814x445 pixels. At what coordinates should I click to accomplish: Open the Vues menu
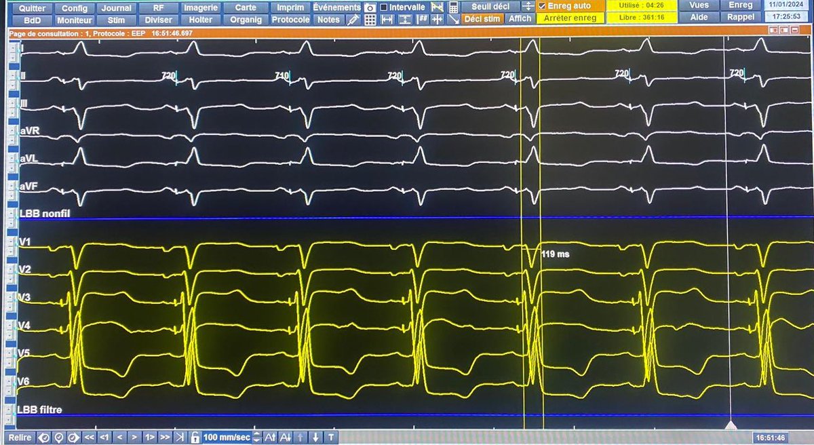tap(699, 5)
